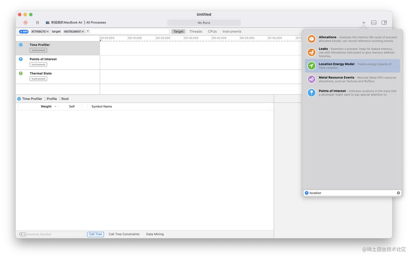Click the Self column header
Screen dimensions: 413x259
tap(72, 106)
